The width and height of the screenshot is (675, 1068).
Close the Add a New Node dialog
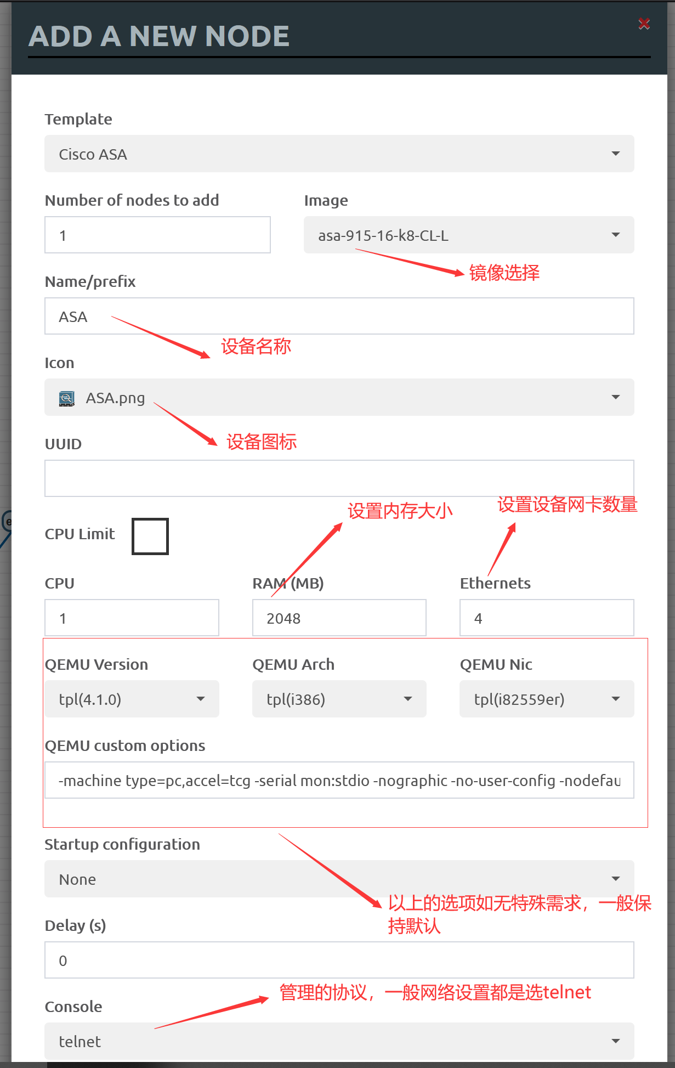click(644, 24)
